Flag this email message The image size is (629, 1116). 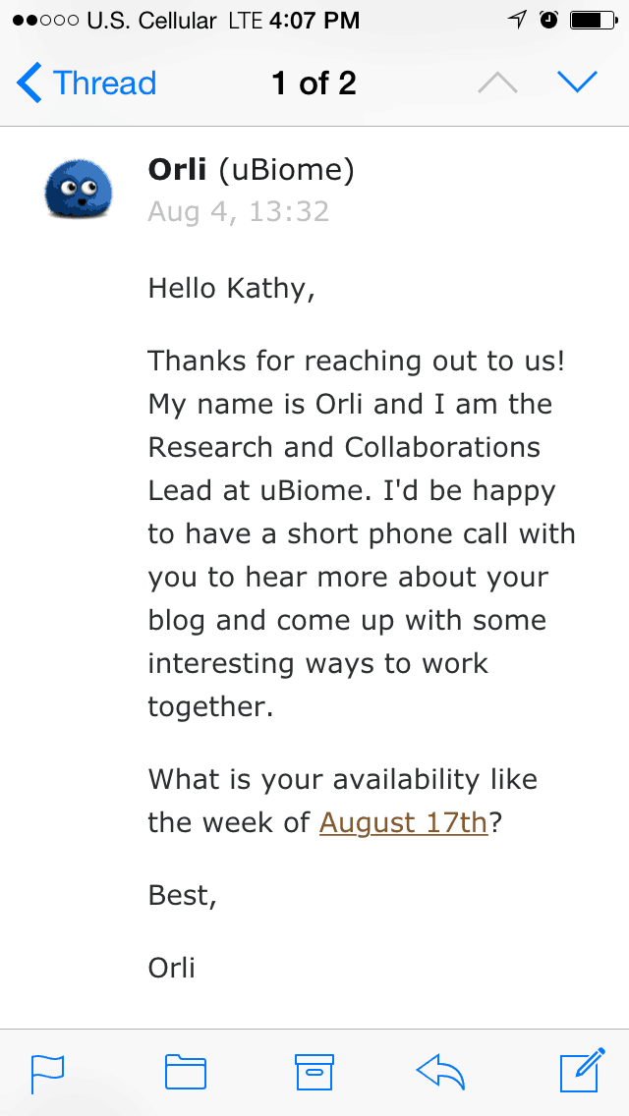coord(47,1074)
